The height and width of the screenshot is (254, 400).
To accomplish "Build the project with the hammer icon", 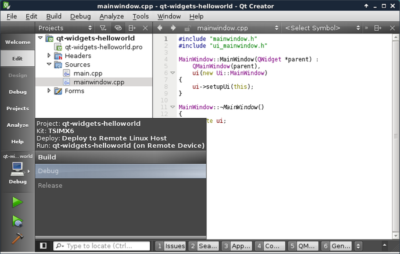I will coord(17,238).
